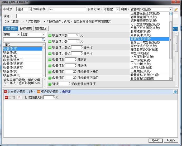Delete condition 1 using trash icon
182x146 pixels.
pos(14,98)
